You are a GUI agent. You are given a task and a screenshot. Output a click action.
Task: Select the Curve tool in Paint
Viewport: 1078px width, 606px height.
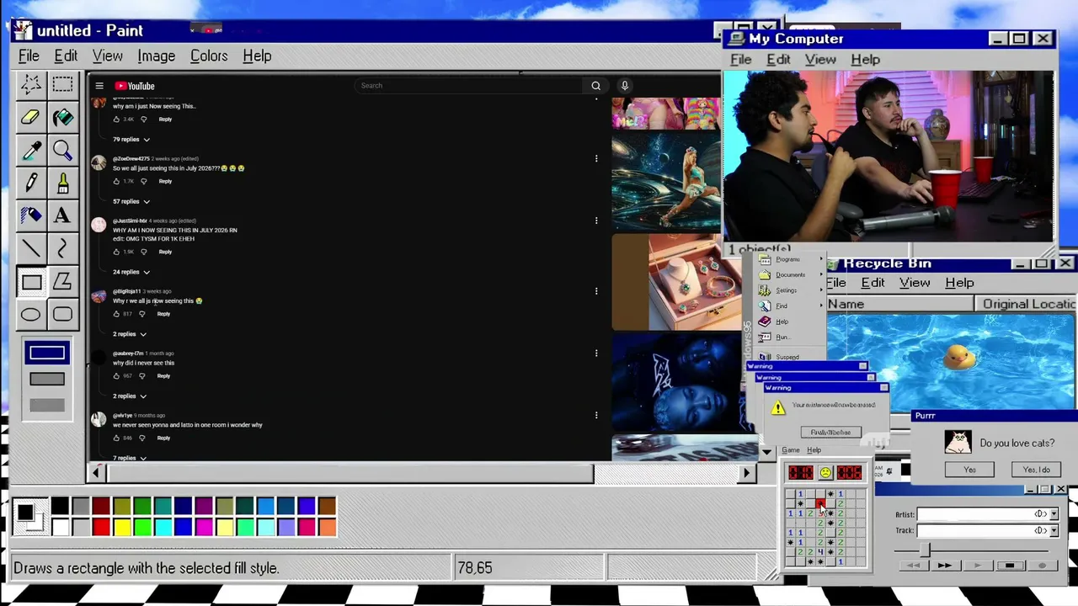pos(62,248)
